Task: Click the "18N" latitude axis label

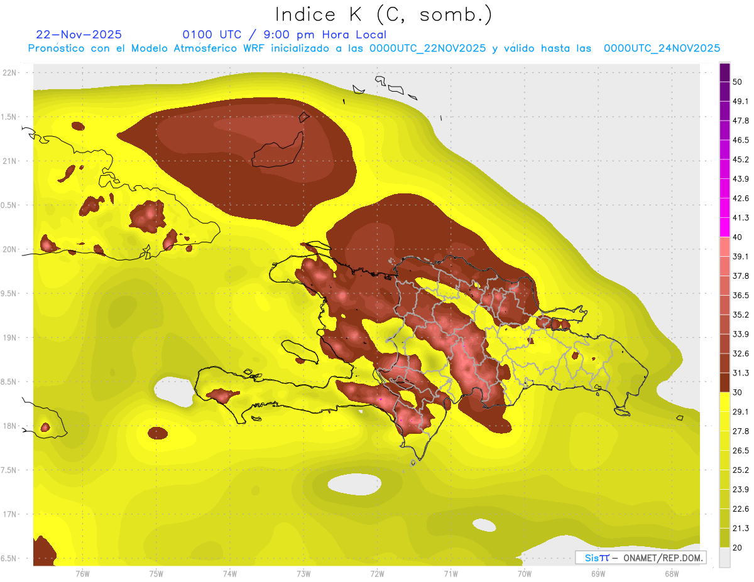Action: point(10,426)
